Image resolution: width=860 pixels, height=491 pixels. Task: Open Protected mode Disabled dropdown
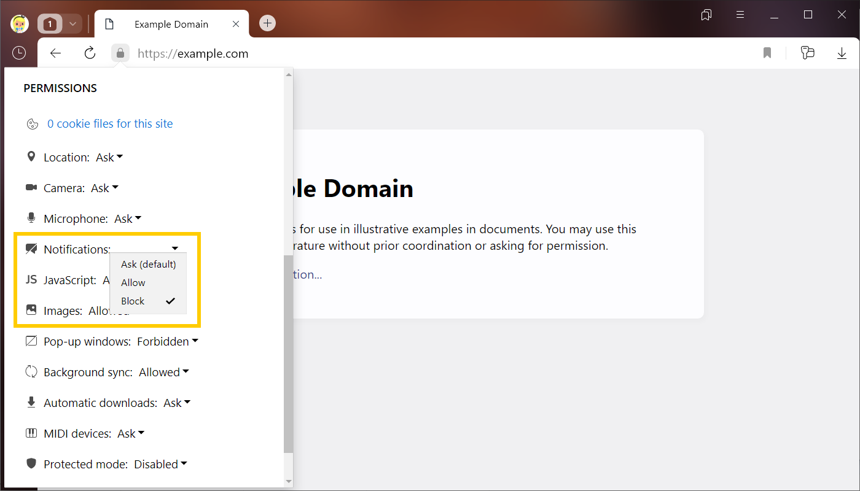click(x=160, y=465)
